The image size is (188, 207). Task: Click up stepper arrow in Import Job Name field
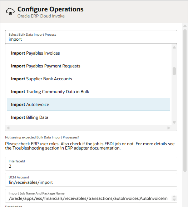pos(174,197)
